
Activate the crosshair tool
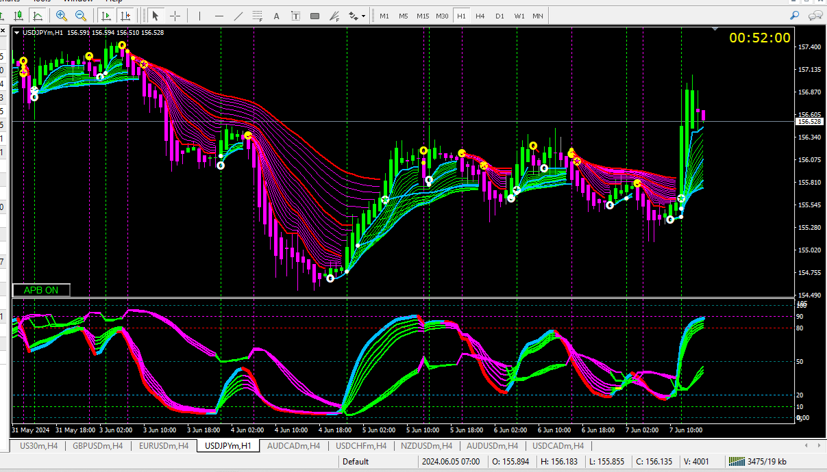point(175,15)
